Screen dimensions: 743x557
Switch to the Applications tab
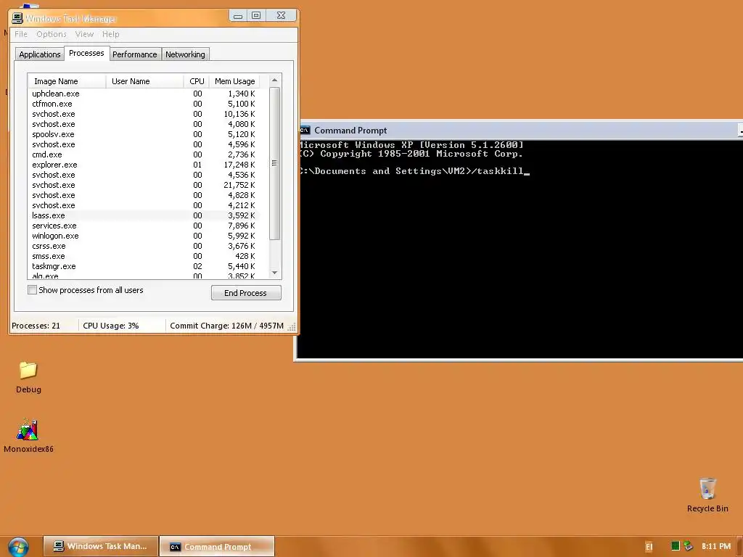39,54
